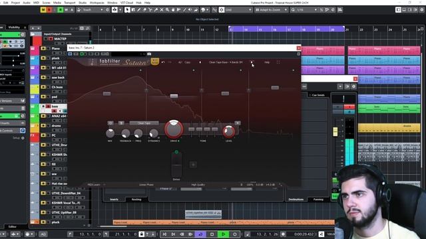Open the Project menu
The height and width of the screenshot is (239, 426).
click(15, 3)
